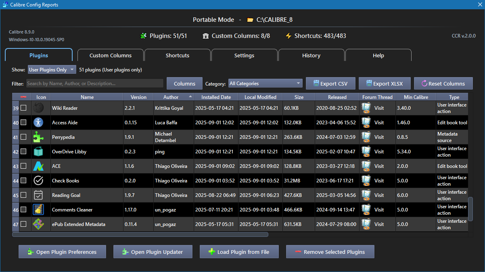Click the lightning bolt Shortcuts icon
This screenshot has width=485, height=272.
pos(288,36)
